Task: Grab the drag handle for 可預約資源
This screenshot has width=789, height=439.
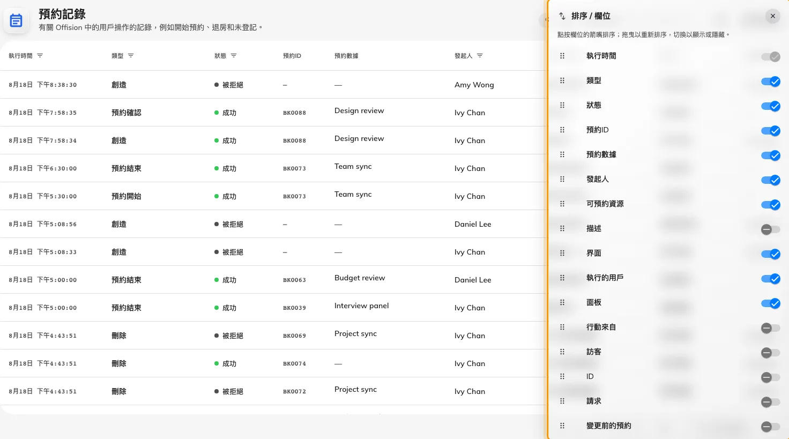Action: coord(562,204)
